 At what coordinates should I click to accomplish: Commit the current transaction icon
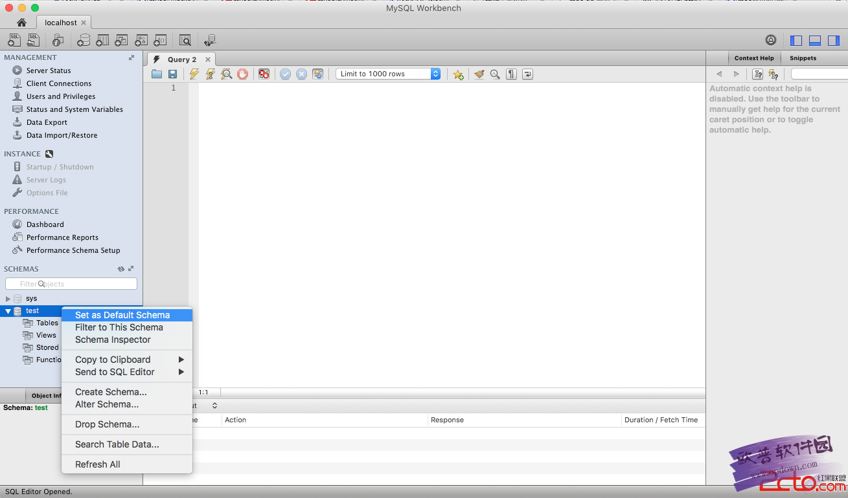(285, 74)
